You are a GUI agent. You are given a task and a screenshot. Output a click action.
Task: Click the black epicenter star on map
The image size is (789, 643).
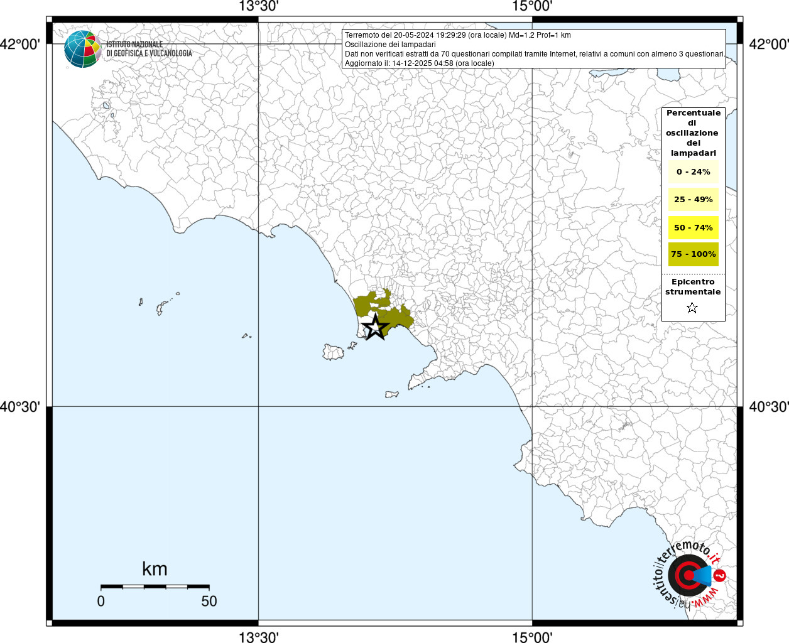[x=375, y=327]
